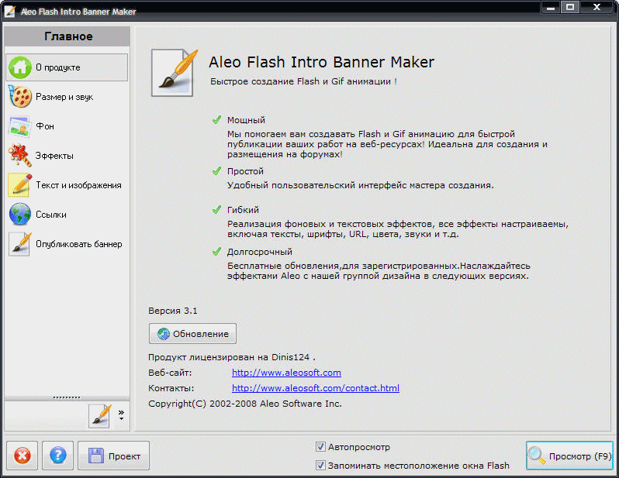Click the Гибкий feature heading

[243, 210]
